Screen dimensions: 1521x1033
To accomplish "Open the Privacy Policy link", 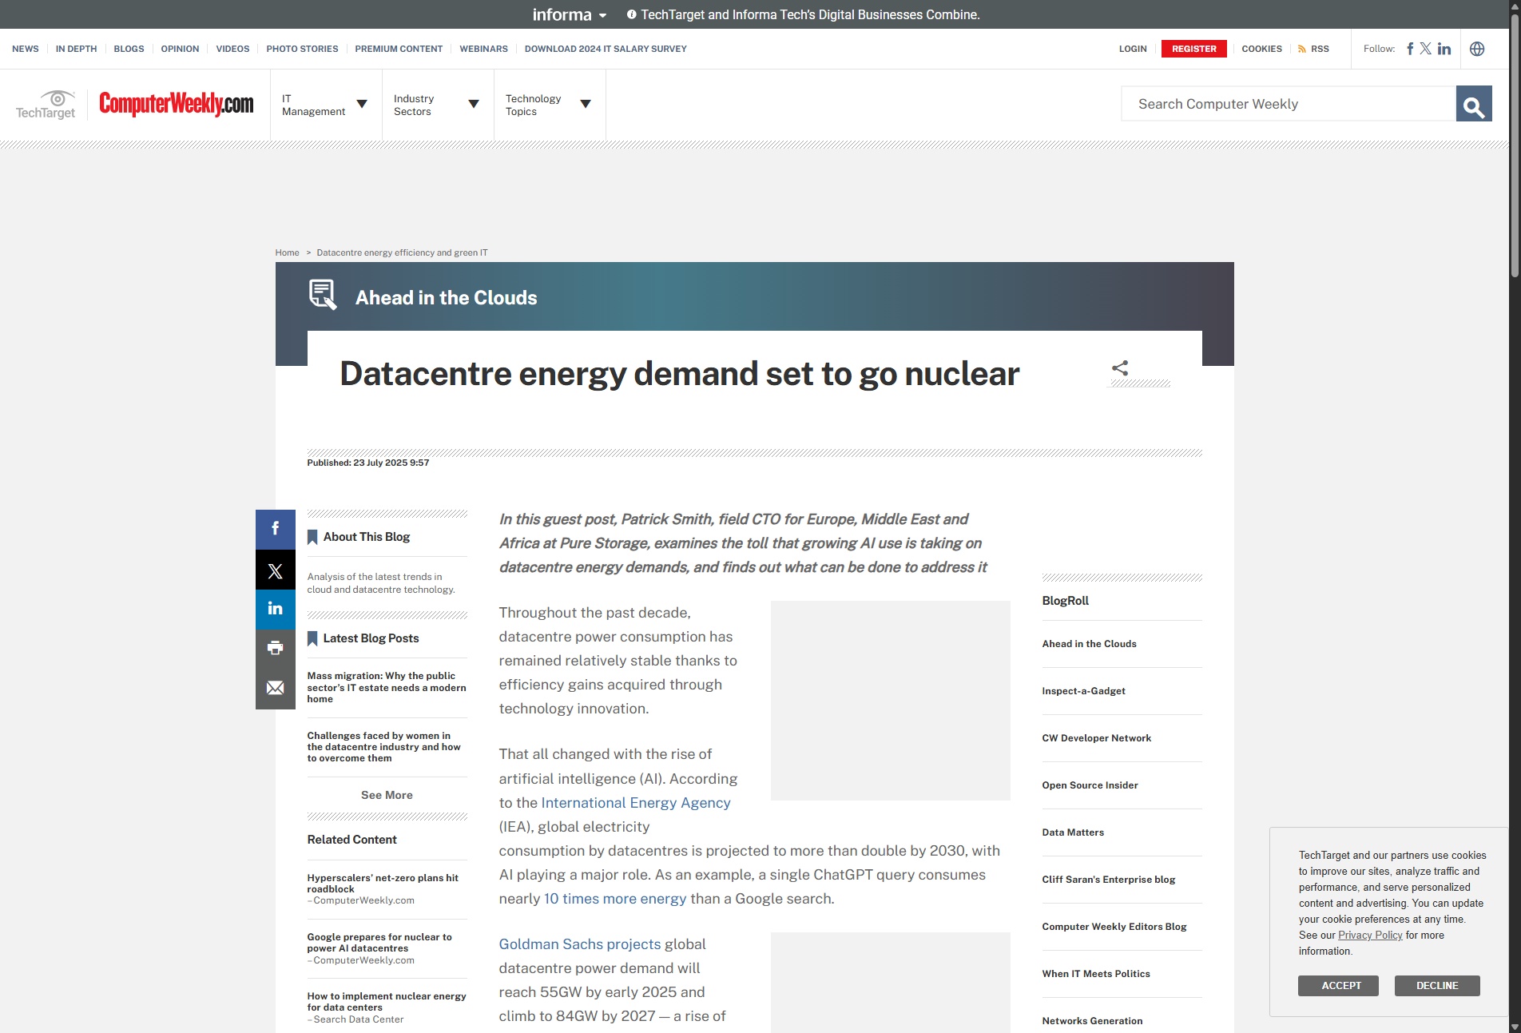I will pos(1370,935).
